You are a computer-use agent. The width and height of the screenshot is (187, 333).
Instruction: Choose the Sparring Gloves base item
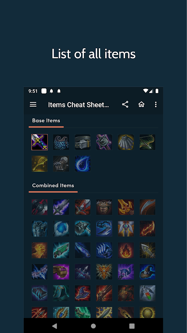tap(61, 164)
